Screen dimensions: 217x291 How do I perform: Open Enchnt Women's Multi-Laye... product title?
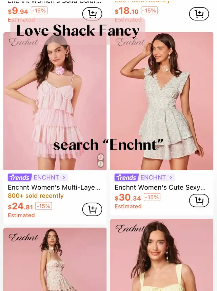click(54, 187)
